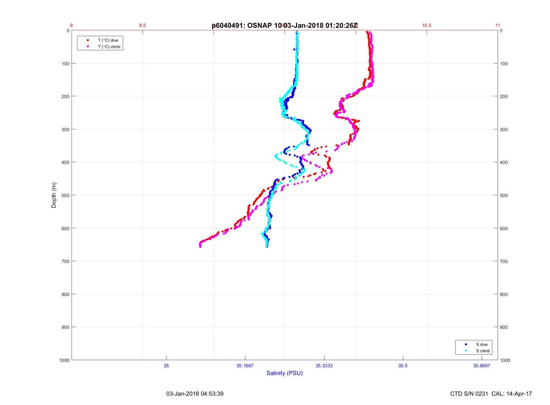Click the 500 tick on left depth axis

[x=65, y=195]
